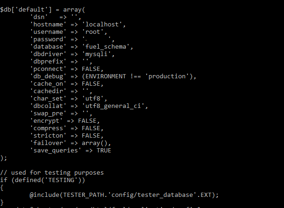Screen dimensions: 284x208
Task: Click array() in the failover line
Action: click(x=95, y=143)
